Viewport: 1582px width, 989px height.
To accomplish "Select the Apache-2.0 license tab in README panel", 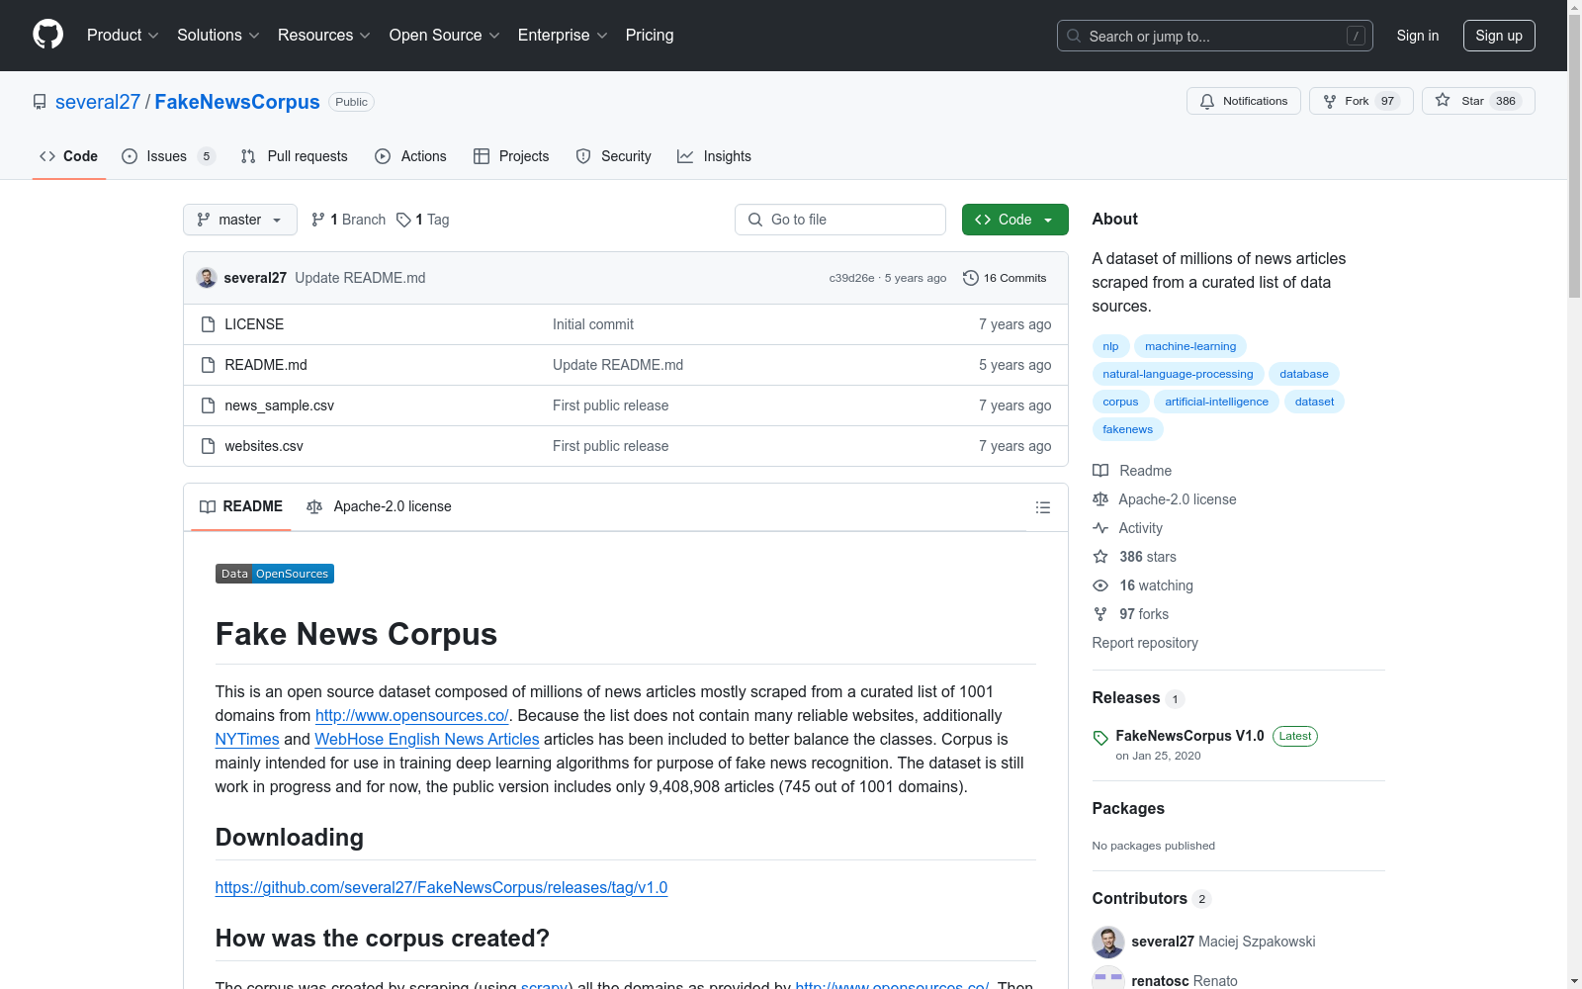I will tap(379, 506).
